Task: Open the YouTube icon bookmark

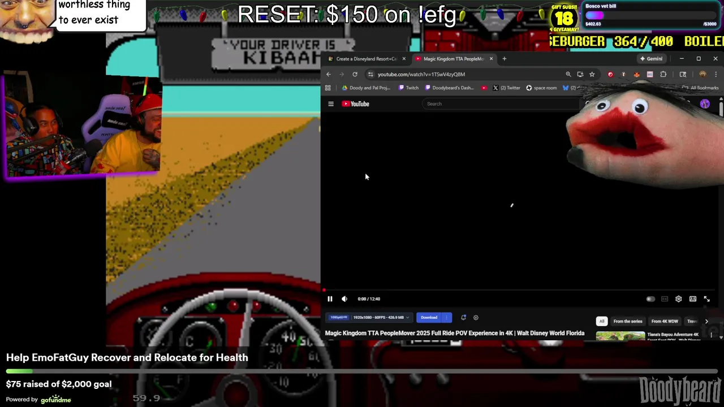Action: coord(484,88)
